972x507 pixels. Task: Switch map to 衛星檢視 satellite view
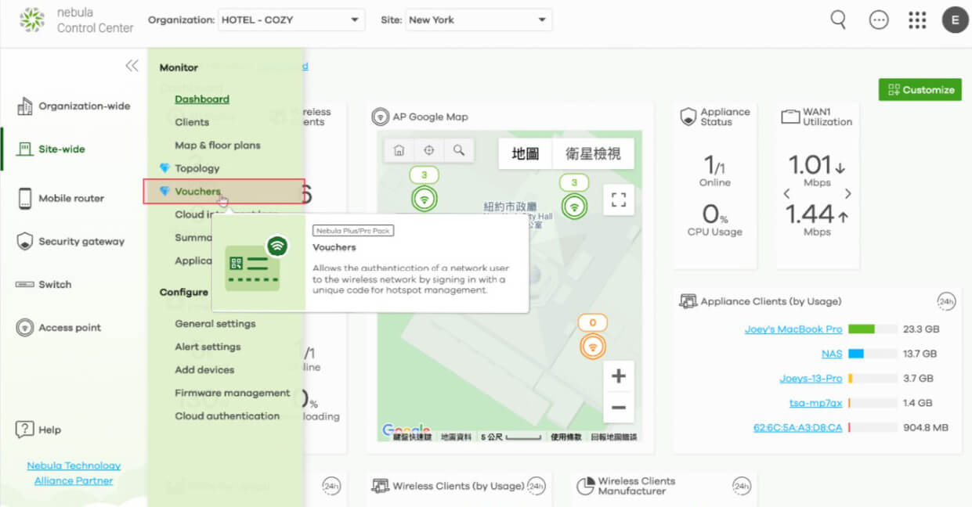[593, 153]
